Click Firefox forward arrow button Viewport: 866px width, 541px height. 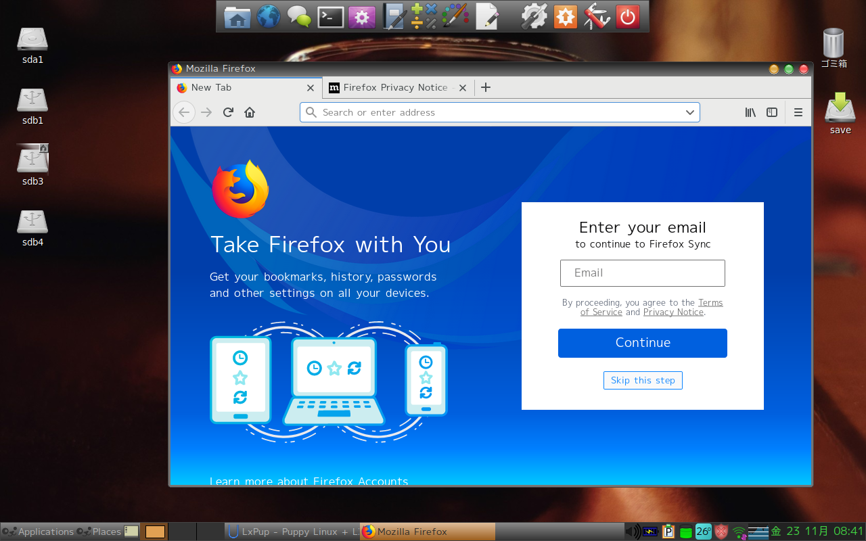pos(206,112)
